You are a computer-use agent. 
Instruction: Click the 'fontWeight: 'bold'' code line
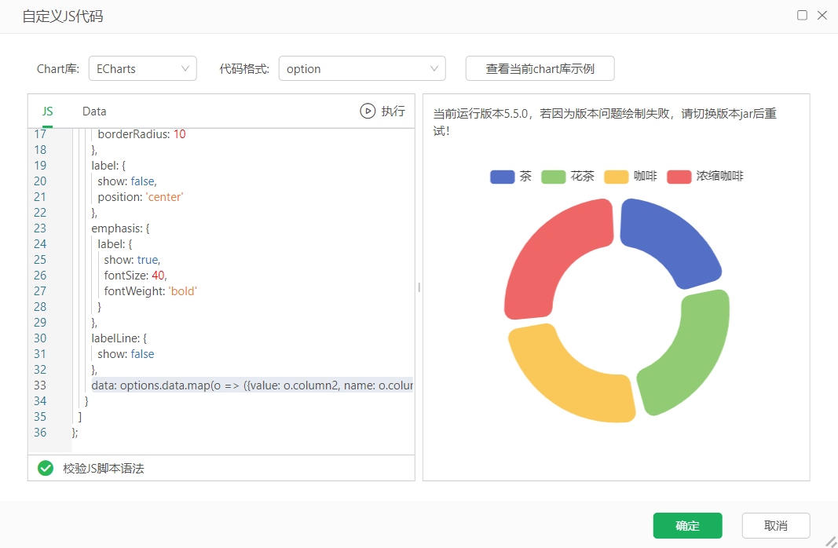(151, 291)
